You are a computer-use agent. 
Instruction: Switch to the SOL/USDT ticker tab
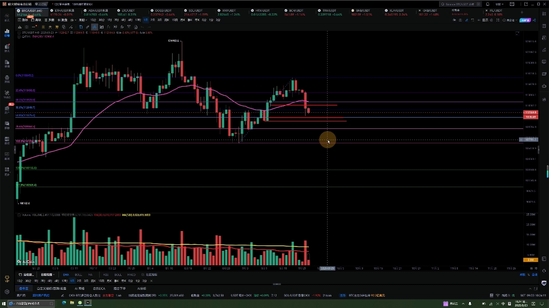click(196, 11)
